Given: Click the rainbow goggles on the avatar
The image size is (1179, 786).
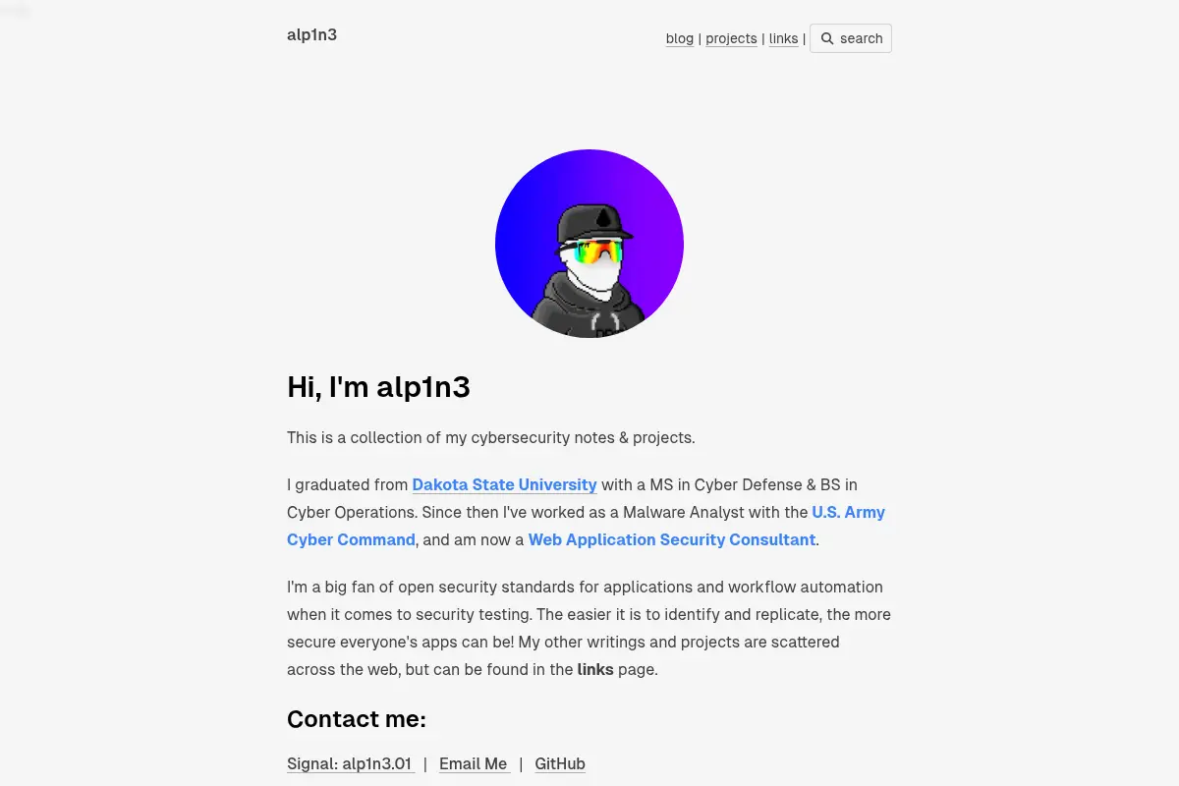Looking at the screenshot, I should pos(591,252).
